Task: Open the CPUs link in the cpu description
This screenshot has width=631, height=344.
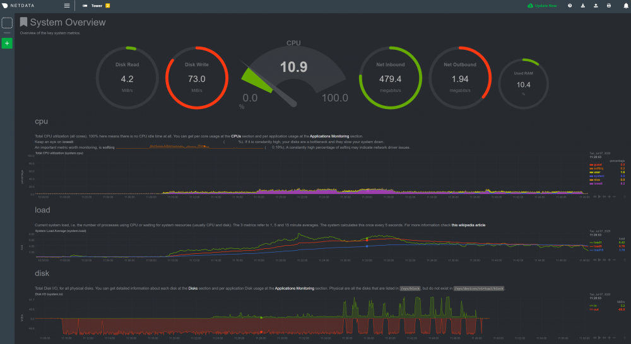Action: pos(236,136)
